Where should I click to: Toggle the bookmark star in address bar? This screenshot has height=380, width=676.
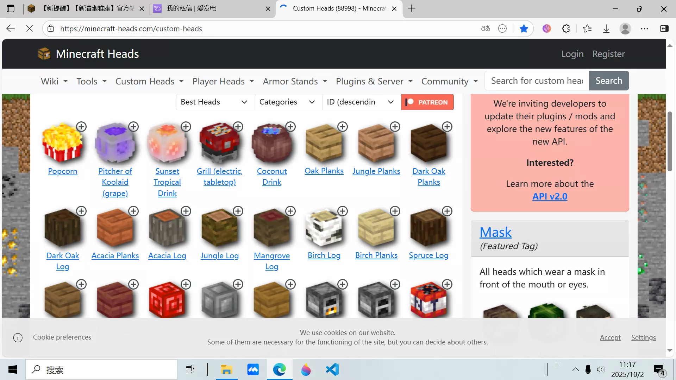click(524, 28)
